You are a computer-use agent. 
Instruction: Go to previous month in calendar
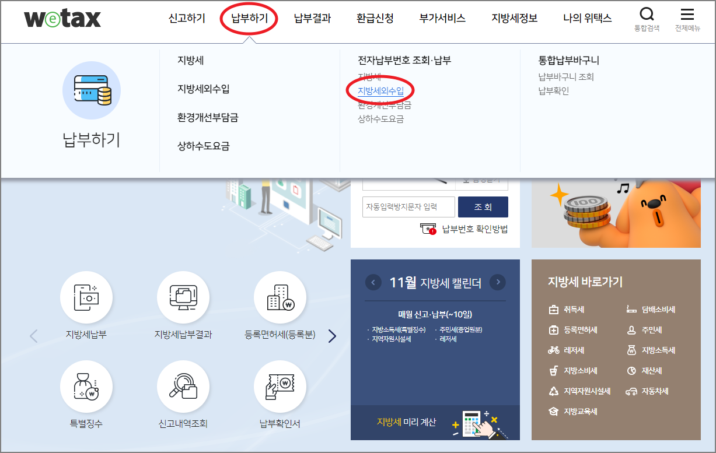[373, 282]
